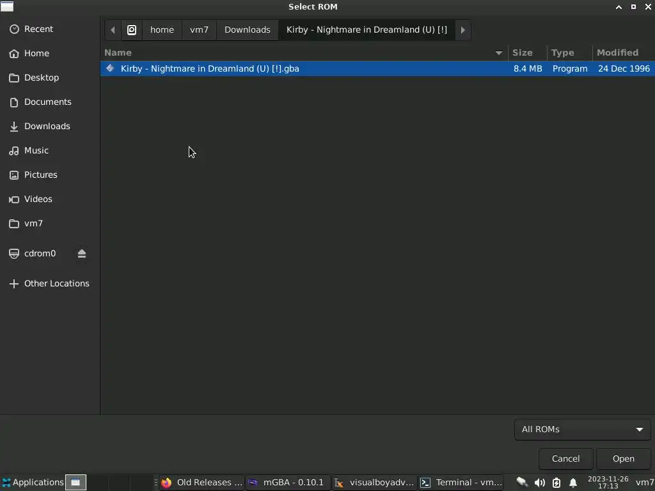Open the window menu icon in title bar
Image resolution: width=655 pixels, height=491 pixels.
pos(6,6)
